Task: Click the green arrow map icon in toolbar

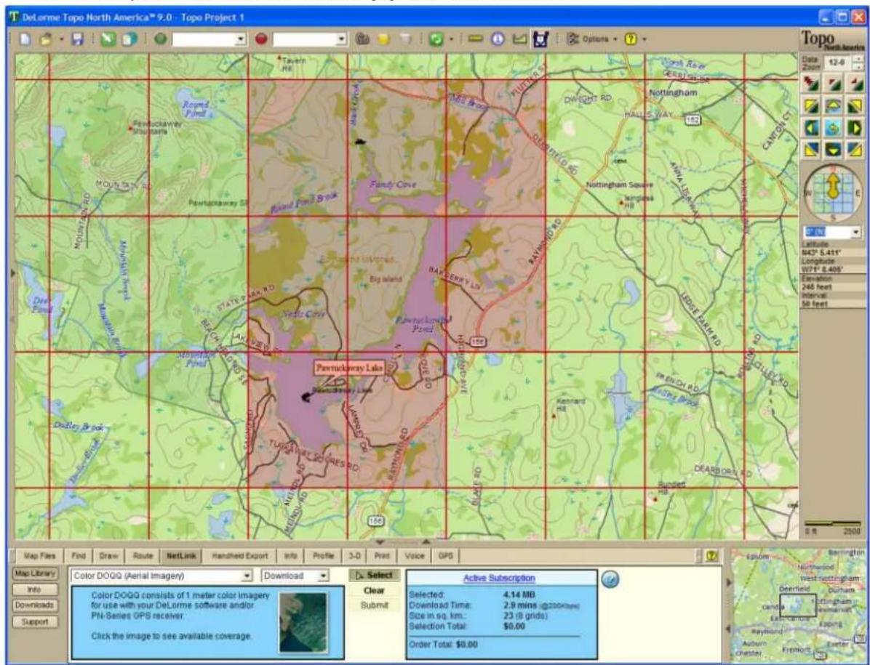Action: (x=108, y=40)
